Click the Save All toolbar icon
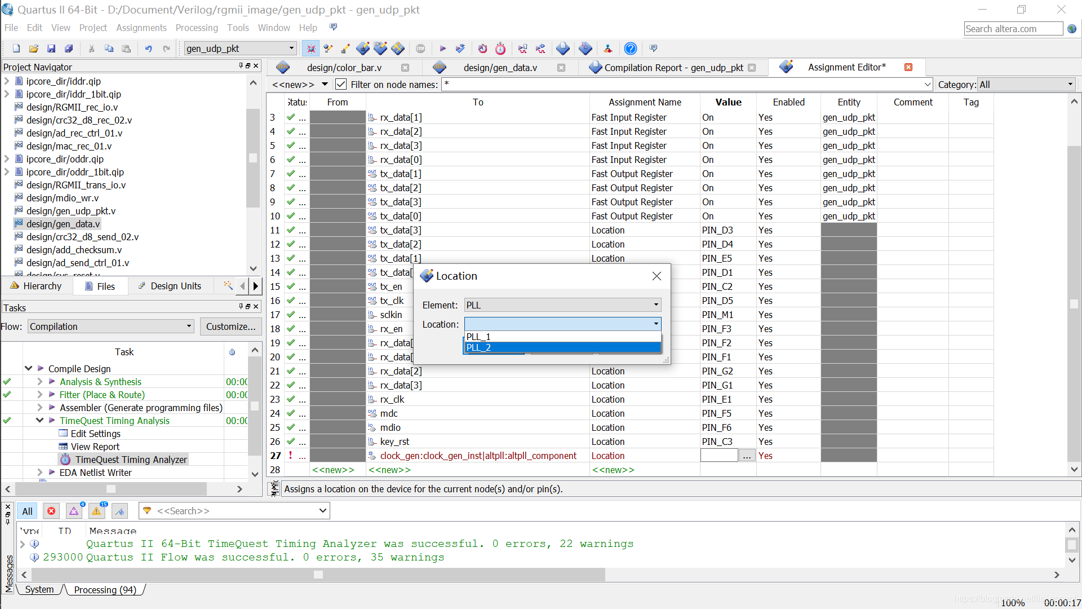Image resolution: width=1082 pixels, height=609 pixels. click(x=69, y=48)
